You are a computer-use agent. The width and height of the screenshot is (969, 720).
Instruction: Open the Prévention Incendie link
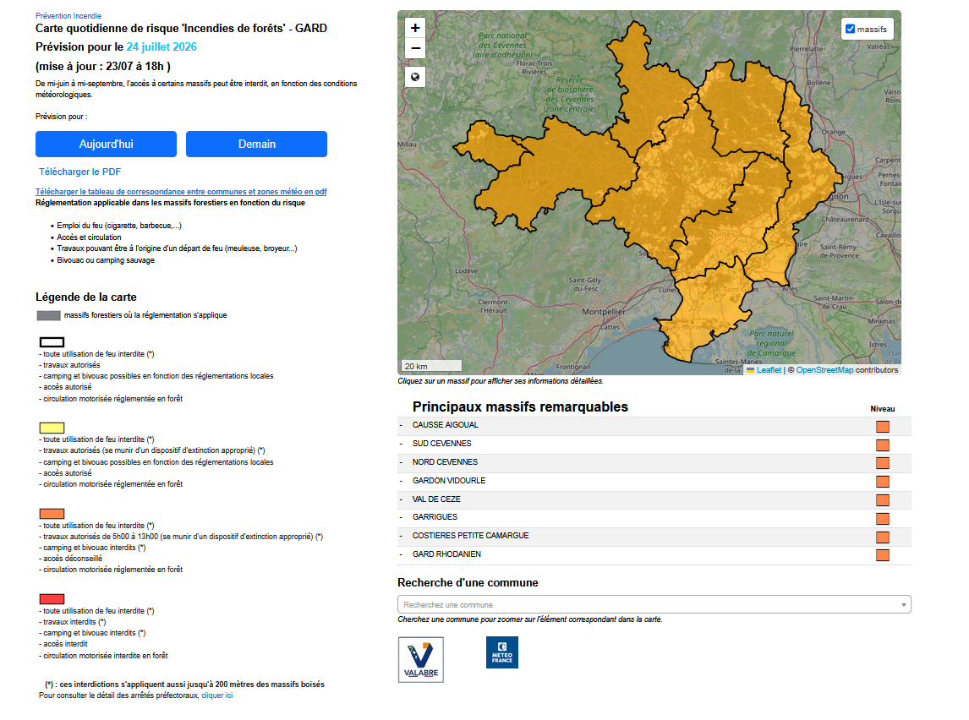68,15
